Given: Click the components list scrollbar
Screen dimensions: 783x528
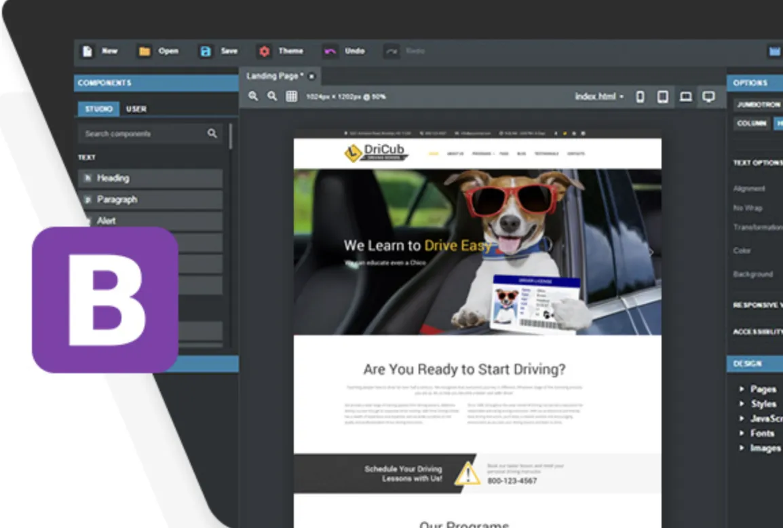Looking at the screenshot, I should [x=230, y=136].
